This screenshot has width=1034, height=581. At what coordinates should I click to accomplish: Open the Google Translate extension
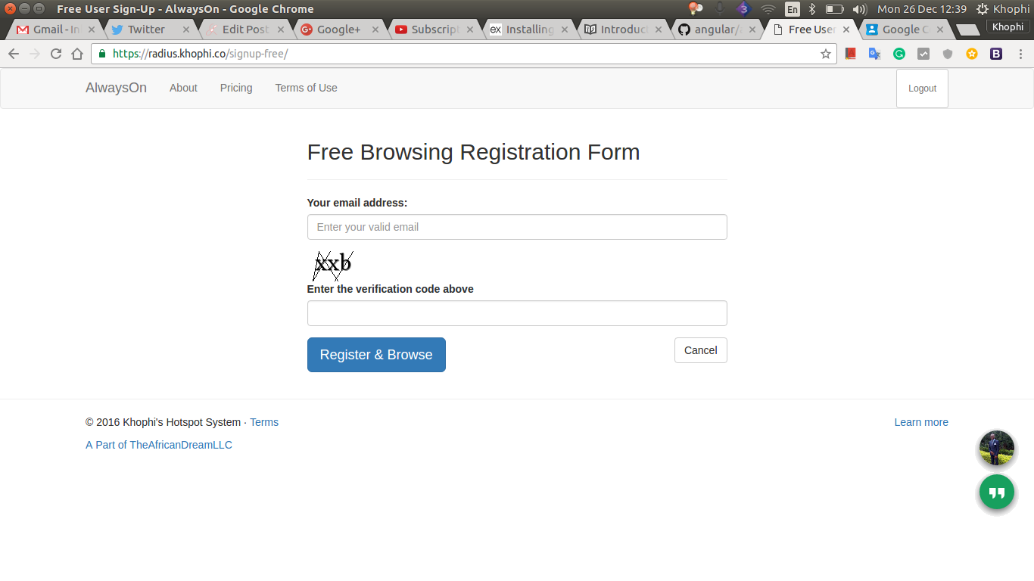click(x=874, y=54)
